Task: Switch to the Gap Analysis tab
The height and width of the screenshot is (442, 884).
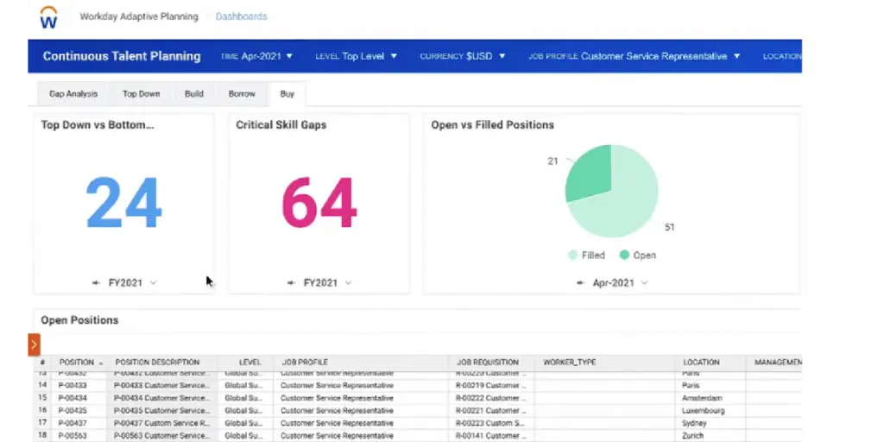Action: click(73, 94)
